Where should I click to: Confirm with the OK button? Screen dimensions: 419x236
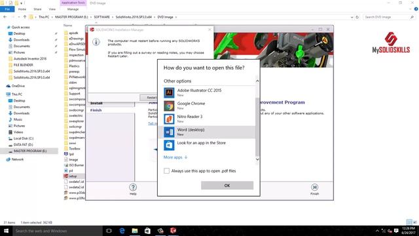coord(227,186)
